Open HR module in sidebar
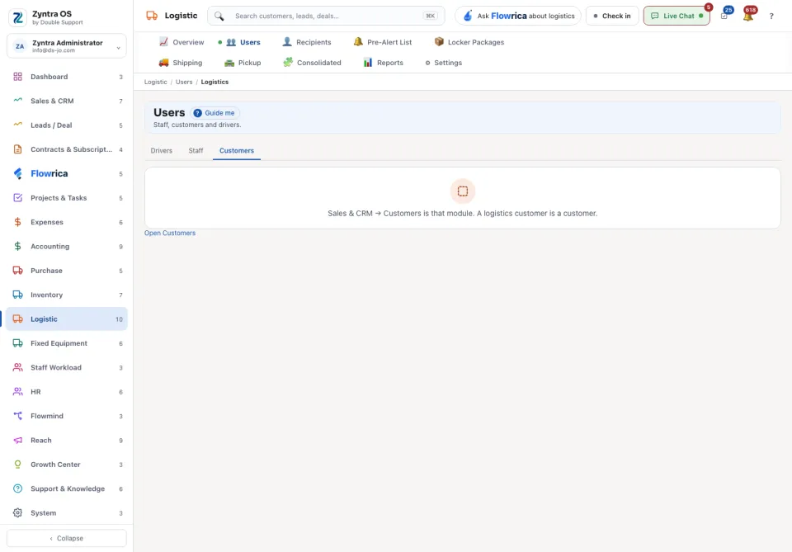Image resolution: width=792 pixels, height=552 pixels. pos(67,392)
